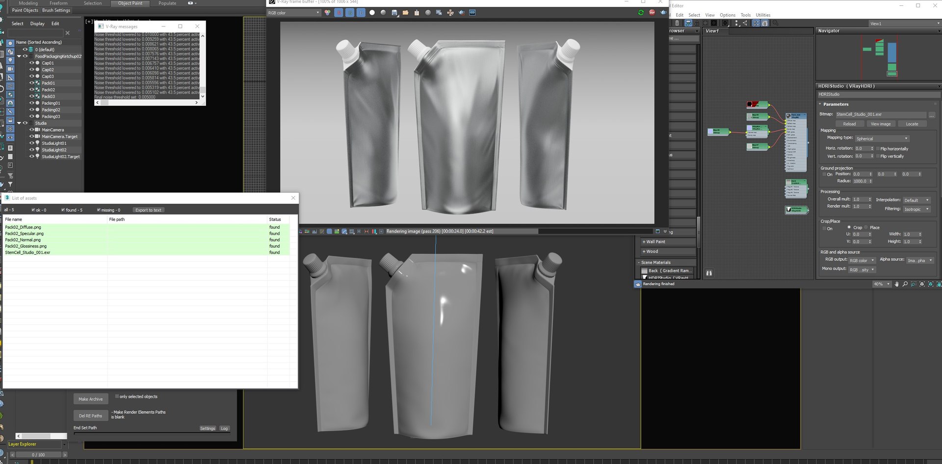Hide the Cap01 object eye icon
The image size is (942, 464).
[31, 63]
